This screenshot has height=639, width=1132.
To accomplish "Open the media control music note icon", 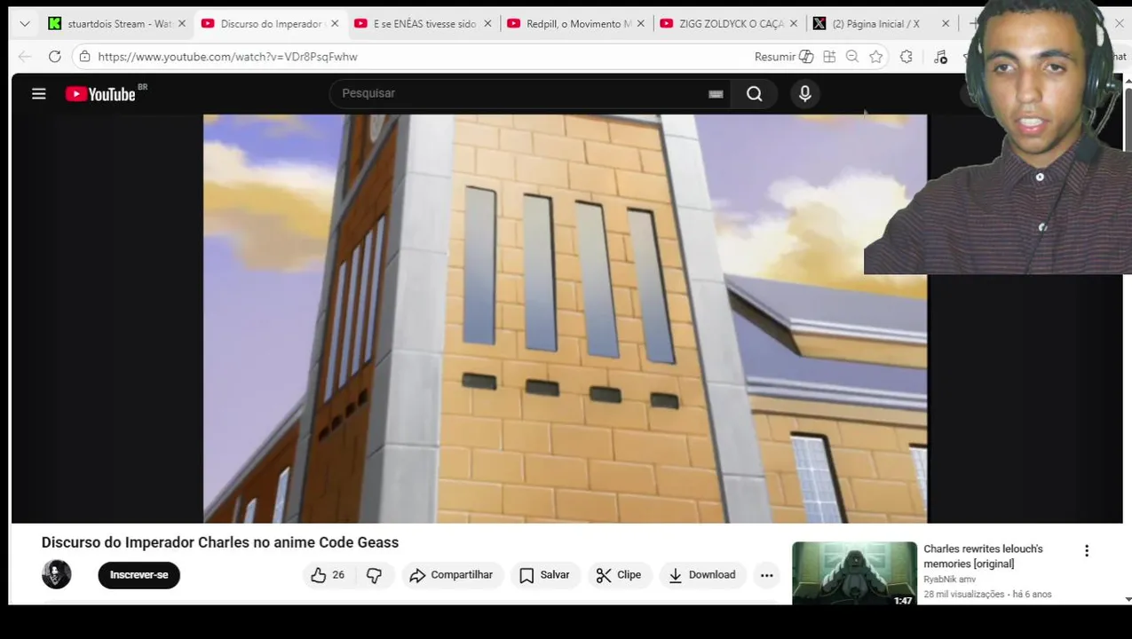I will (x=941, y=57).
